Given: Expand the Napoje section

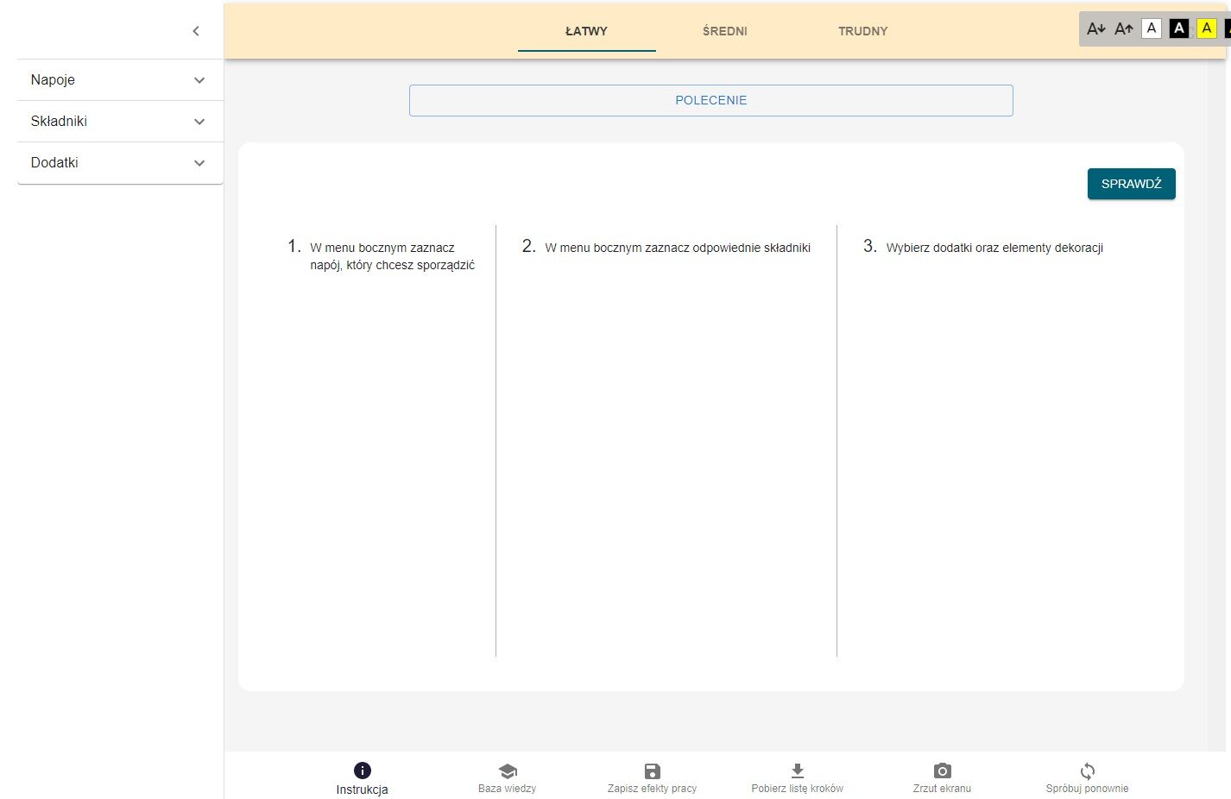Looking at the screenshot, I should 120,80.
